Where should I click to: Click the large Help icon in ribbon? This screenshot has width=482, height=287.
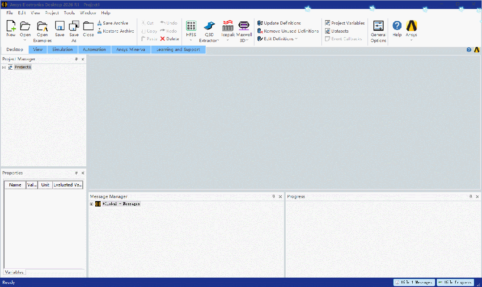click(x=397, y=26)
